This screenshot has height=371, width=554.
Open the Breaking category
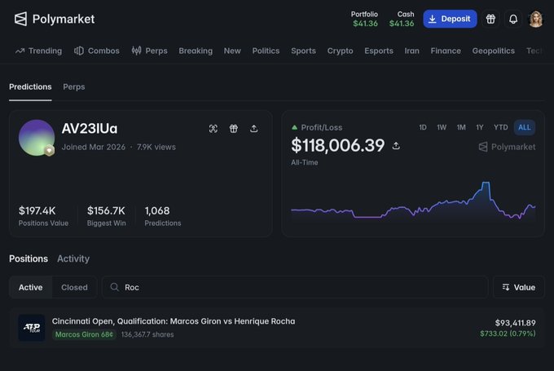(196, 51)
